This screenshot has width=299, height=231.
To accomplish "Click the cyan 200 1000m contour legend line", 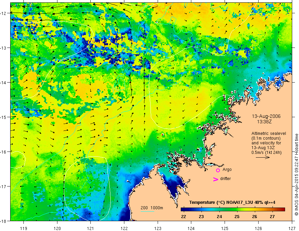I will [147, 211].
